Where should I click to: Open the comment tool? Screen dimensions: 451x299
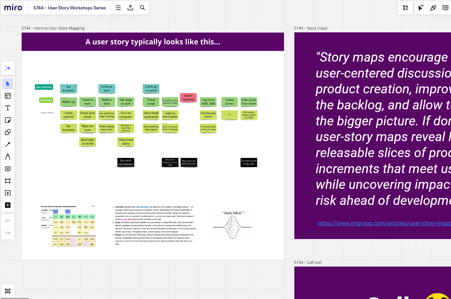(8, 169)
